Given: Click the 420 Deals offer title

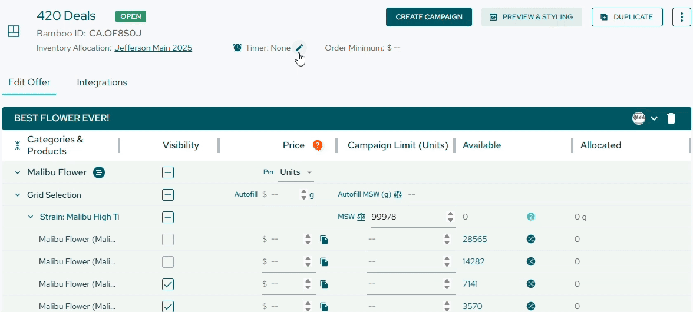Looking at the screenshot, I should coord(66,16).
